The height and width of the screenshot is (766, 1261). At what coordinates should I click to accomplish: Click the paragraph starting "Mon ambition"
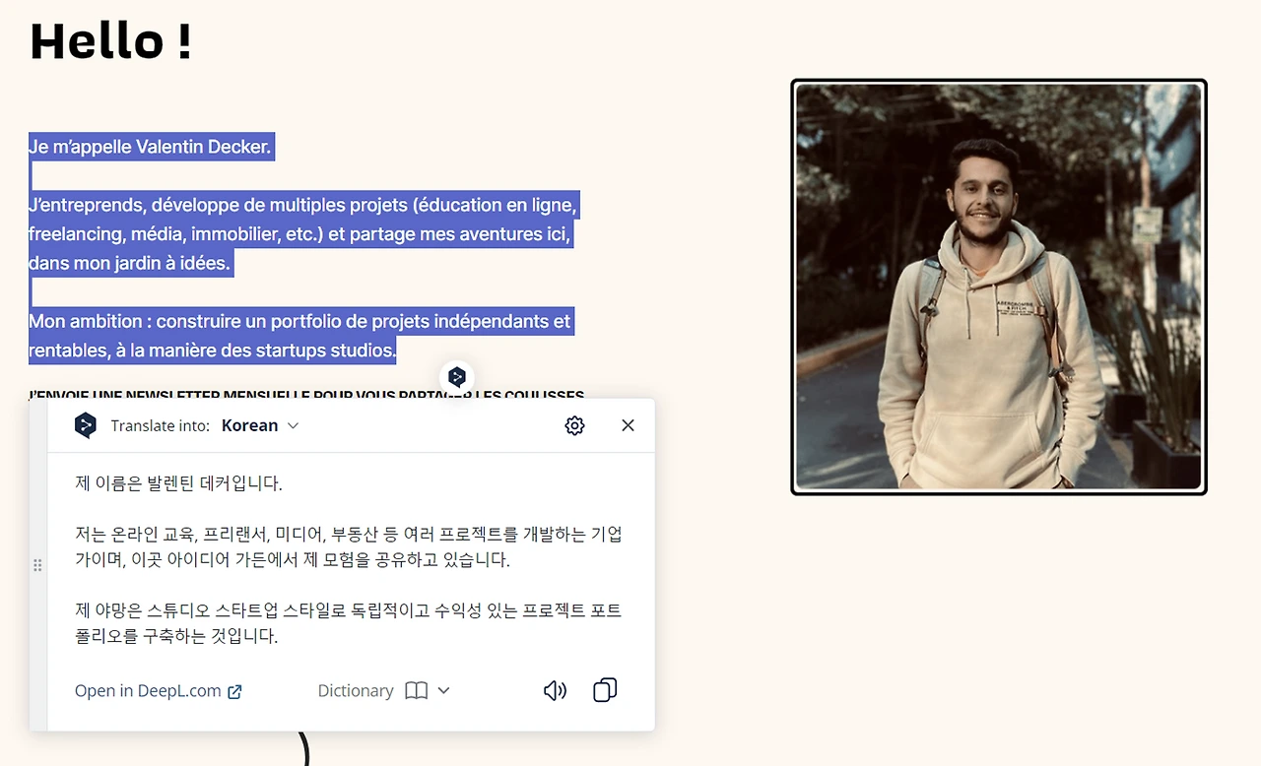(x=300, y=336)
